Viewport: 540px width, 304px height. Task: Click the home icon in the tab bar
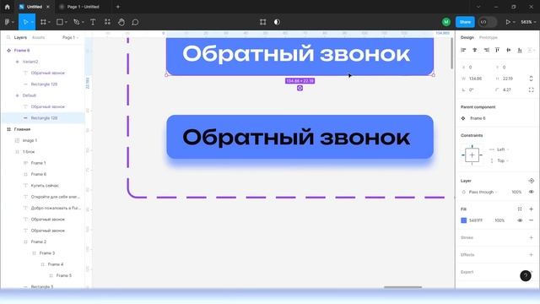[8, 7]
